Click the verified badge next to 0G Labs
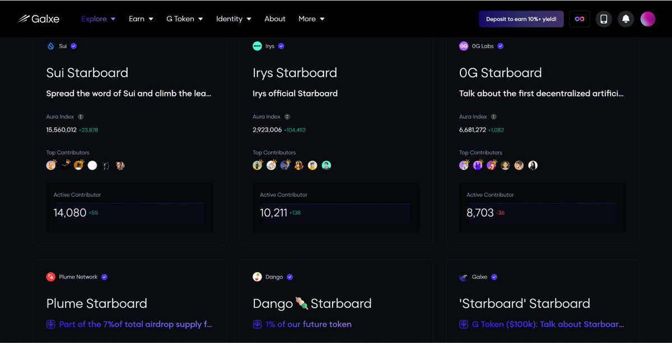672x343 pixels. point(501,46)
